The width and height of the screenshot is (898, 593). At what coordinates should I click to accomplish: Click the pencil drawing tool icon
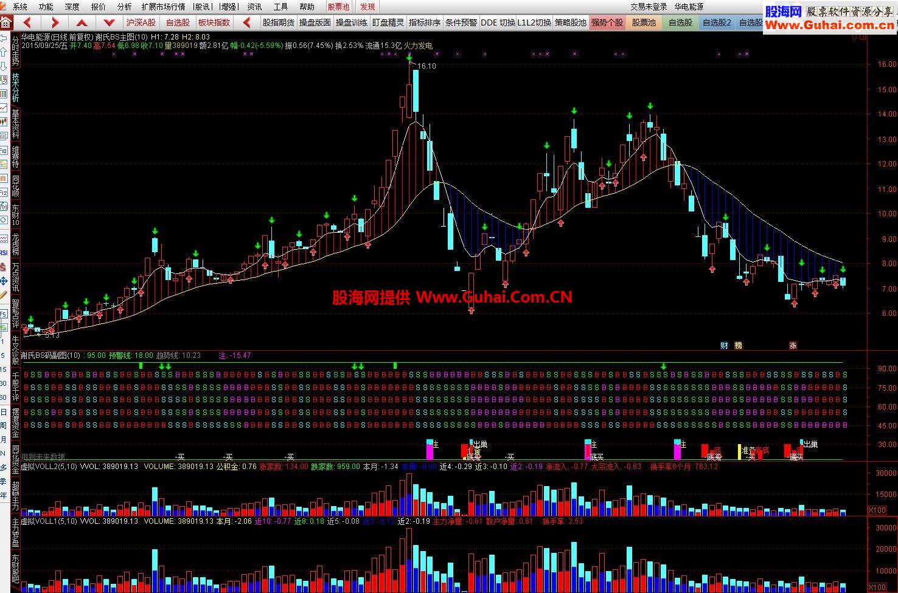(4, 295)
